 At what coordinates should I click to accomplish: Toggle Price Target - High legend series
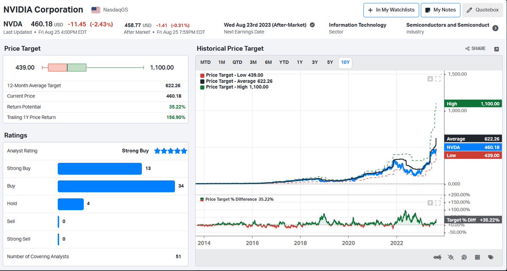pyautogui.click(x=234, y=87)
